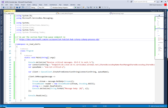Viewport: 168px width, 108px height.
Task: Click inside the Quick Launch search box
Action: (144, 2)
